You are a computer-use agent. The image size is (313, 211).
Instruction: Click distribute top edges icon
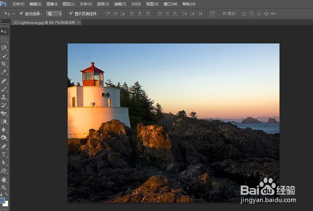[x=160, y=13]
